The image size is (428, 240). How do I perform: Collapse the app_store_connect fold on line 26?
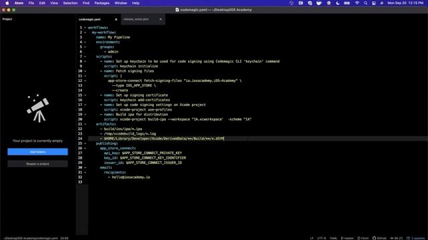click(x=85, y=148)
